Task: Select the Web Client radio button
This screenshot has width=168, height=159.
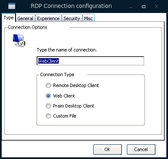Action: click(x=48, y=96)
